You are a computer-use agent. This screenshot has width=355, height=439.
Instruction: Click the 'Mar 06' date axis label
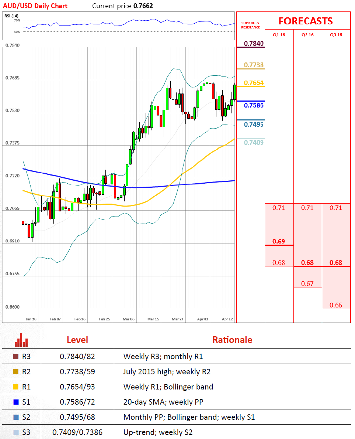click(x=129, y=319)
